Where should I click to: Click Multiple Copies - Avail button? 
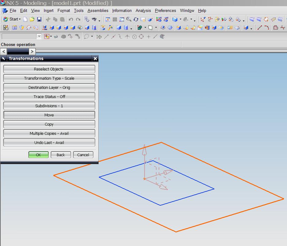(x=49, y=133)
